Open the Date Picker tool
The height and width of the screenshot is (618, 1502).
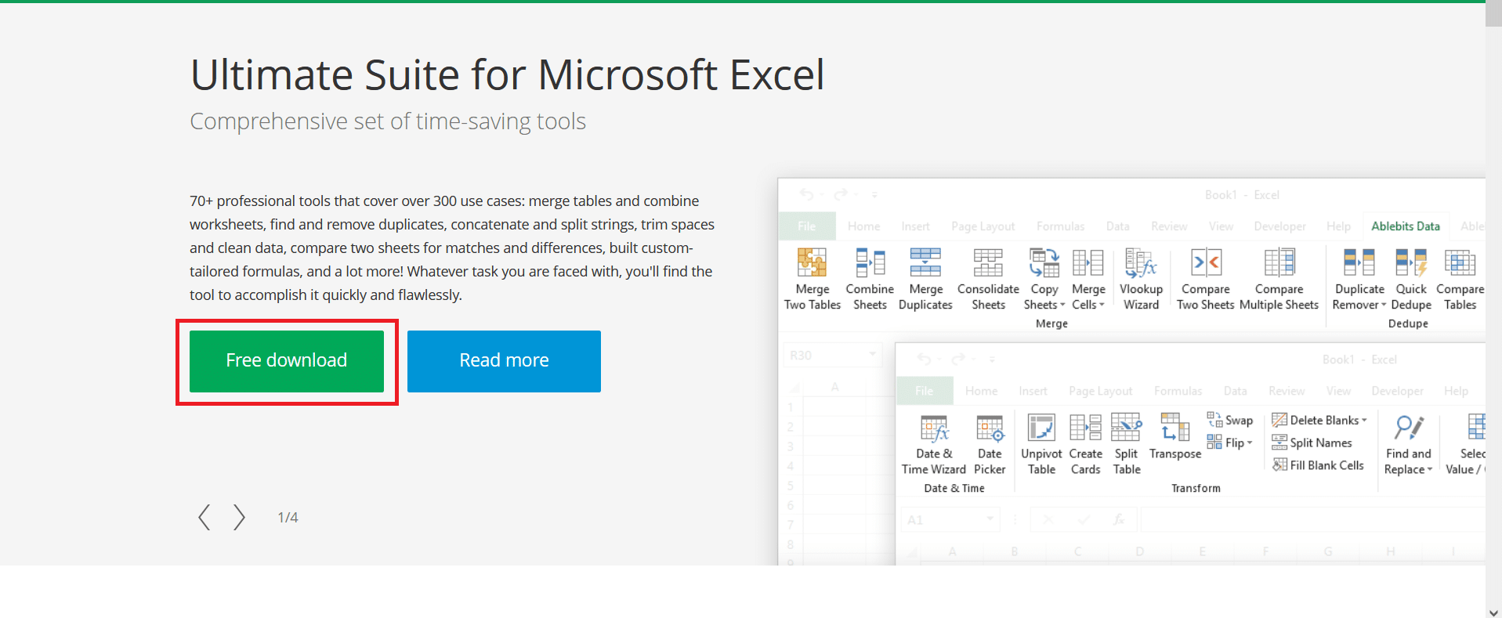(x=990, y=444)
